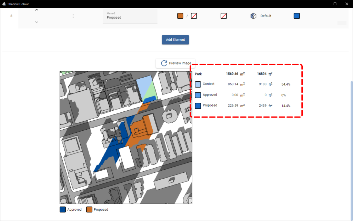Select the Default material cube icon
This screenshot has height=221, width=353.
[x=253, y=16]
